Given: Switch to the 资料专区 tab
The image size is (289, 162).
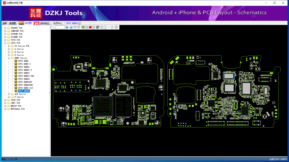Looking at the screenshot, I should (42, 23).
